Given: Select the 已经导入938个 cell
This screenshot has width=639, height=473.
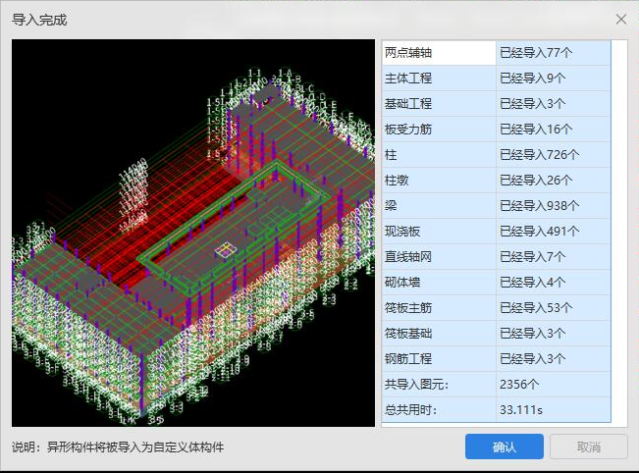Looking at the screenshot, I should coord(554,206).
